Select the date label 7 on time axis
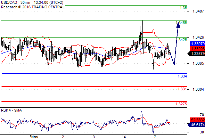Viewport: 205px width, 139px height. (155, 137)
